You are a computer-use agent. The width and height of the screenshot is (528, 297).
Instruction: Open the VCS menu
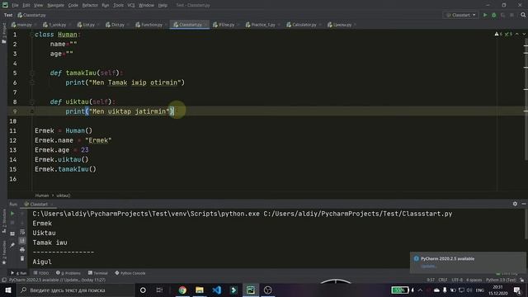(131, 5)
